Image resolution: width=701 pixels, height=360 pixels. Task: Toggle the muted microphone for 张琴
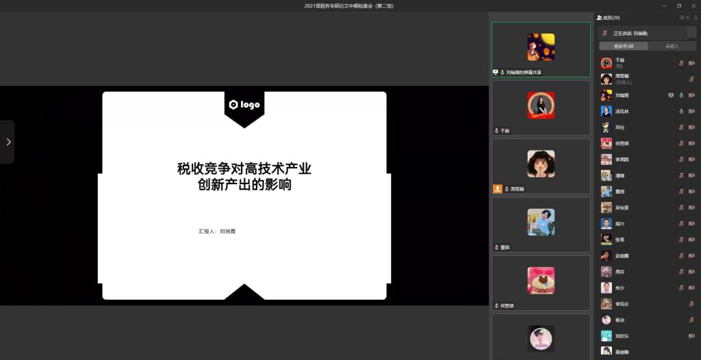click(x=681, y=240)
